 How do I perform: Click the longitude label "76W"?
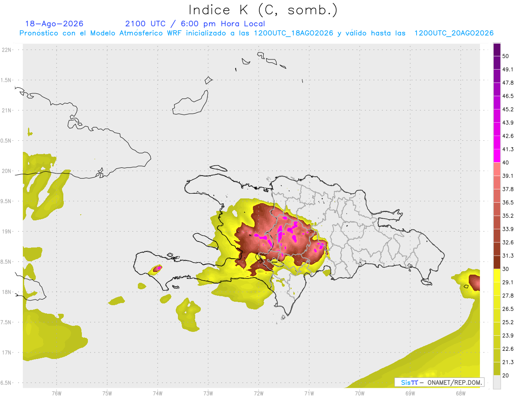[56, 393]
